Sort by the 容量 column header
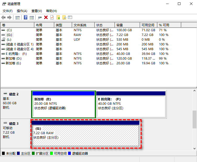Screen dimensions: 197x162 tap(127, 25)
